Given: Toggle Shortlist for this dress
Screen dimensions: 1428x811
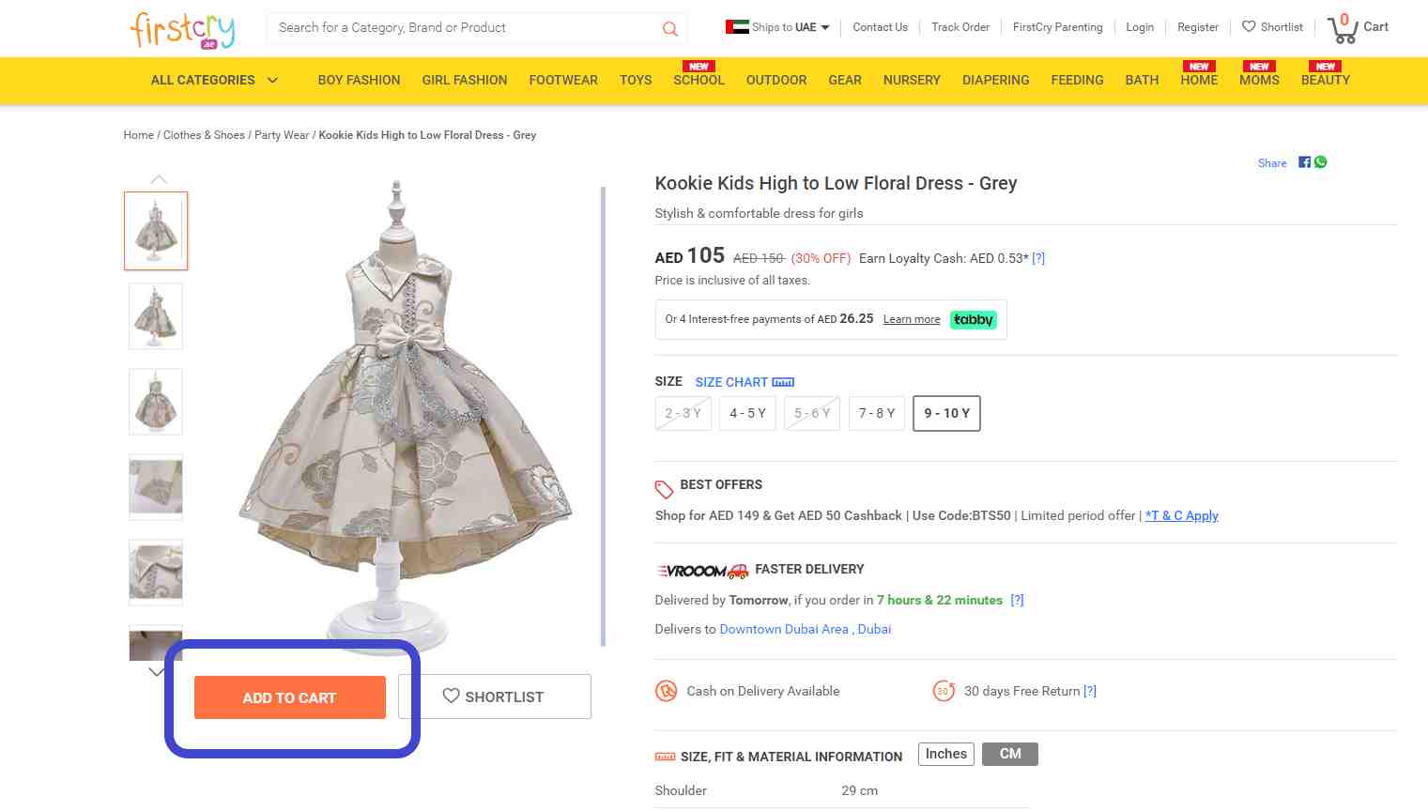Looking at the screenshot, I should tap(495, 696).
